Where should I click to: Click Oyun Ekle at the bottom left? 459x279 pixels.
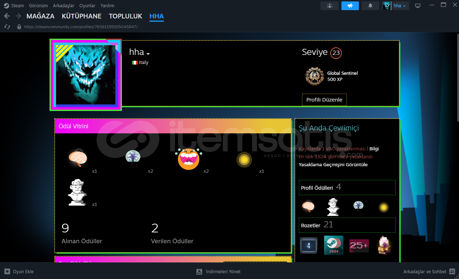tap(19, 271)
